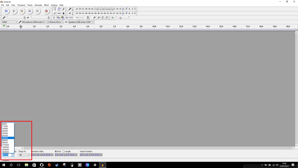Select the Time Shift tool

click(59, 13)
